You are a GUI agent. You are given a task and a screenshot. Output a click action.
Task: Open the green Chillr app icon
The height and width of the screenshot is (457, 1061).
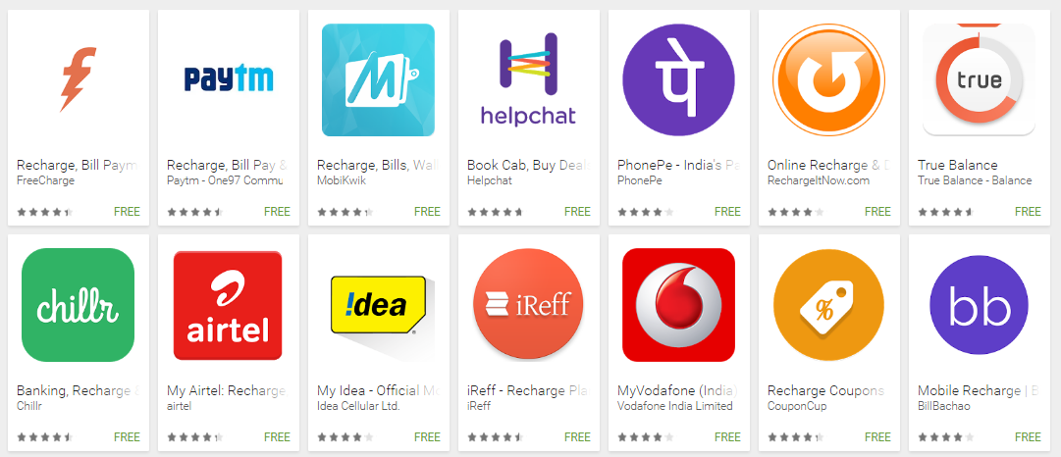pos(79,305)
